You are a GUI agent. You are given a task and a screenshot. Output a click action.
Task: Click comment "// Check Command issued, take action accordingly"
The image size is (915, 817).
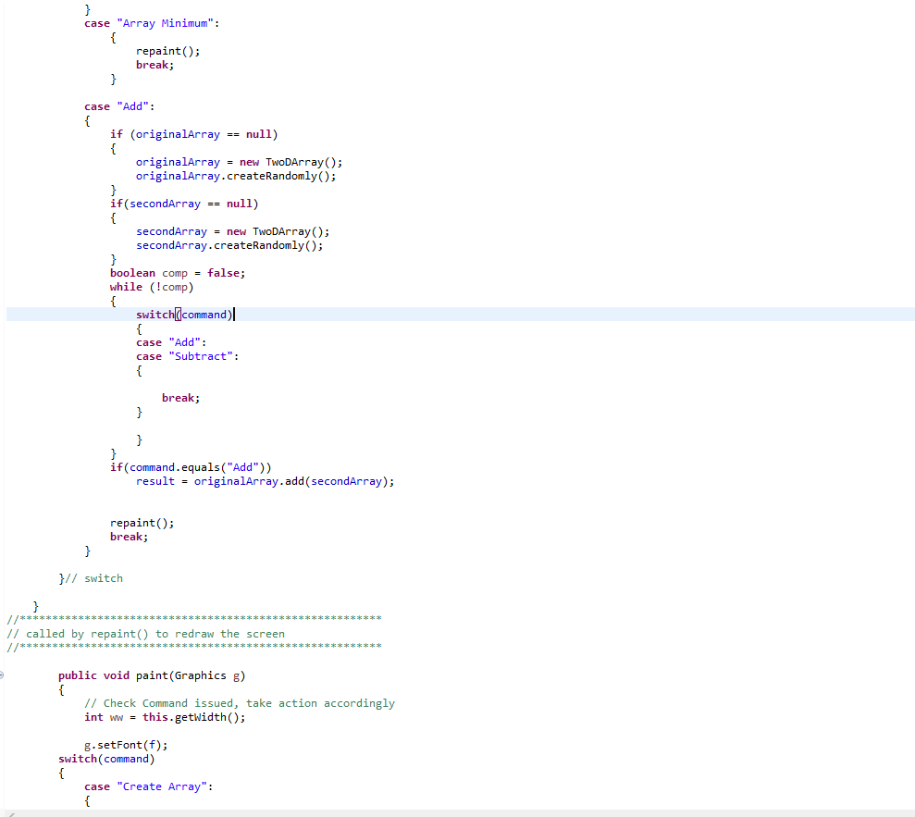[240, 703]
